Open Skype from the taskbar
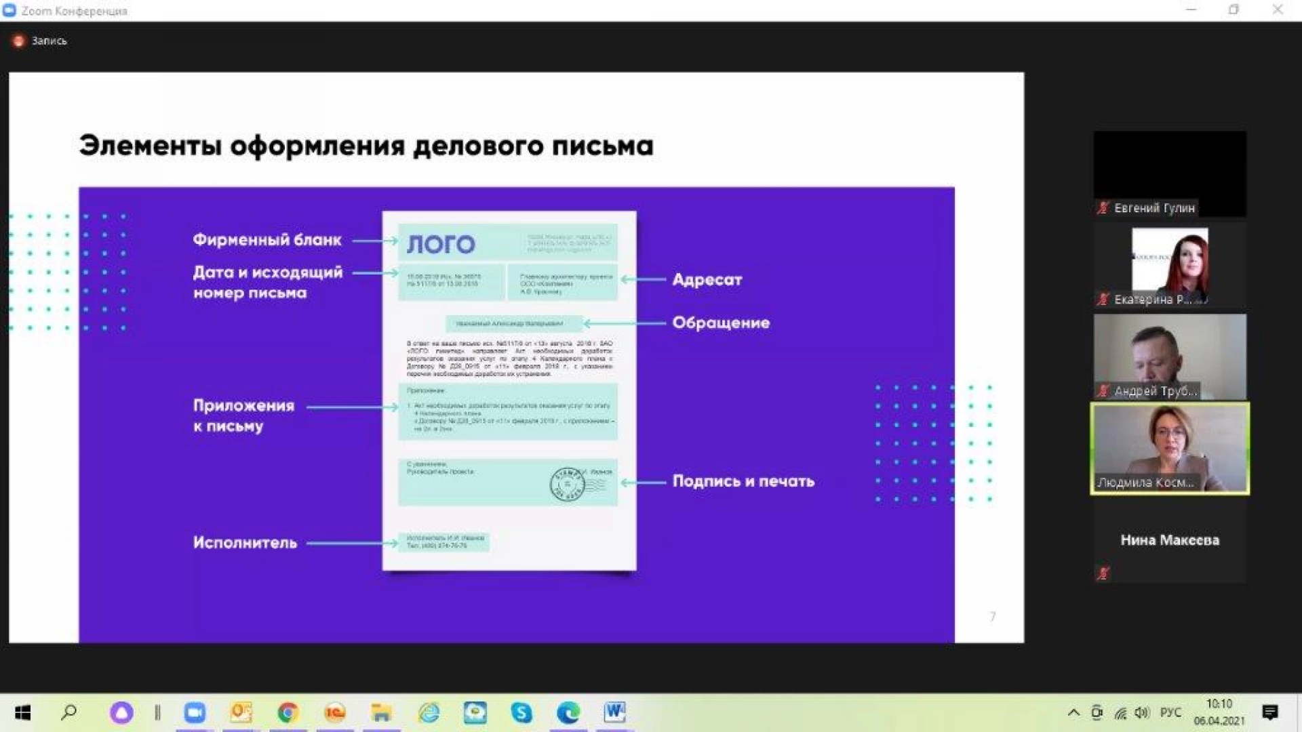1302x732 pixels. (521, 712)
